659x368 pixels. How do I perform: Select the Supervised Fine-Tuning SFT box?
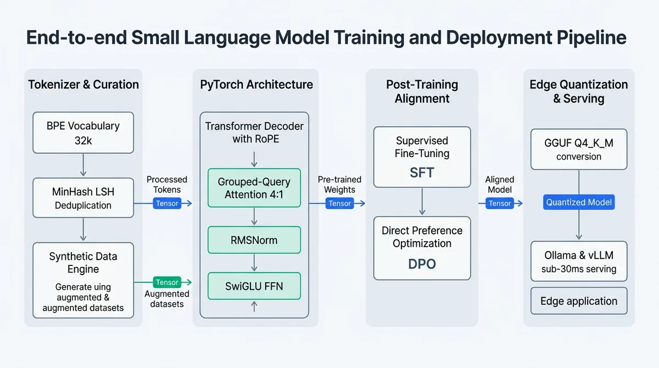[x=422, y=157]
